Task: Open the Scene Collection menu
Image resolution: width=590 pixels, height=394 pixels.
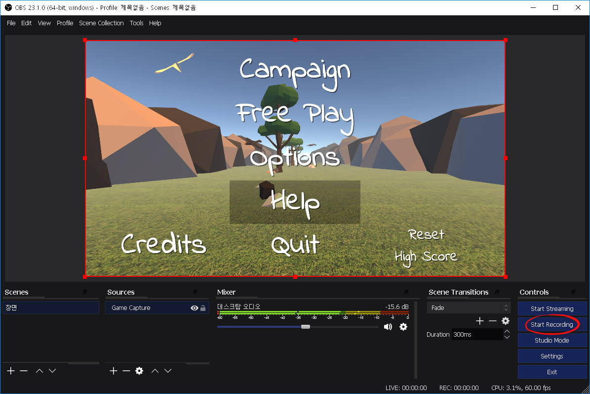Action: tap(101, 23)
